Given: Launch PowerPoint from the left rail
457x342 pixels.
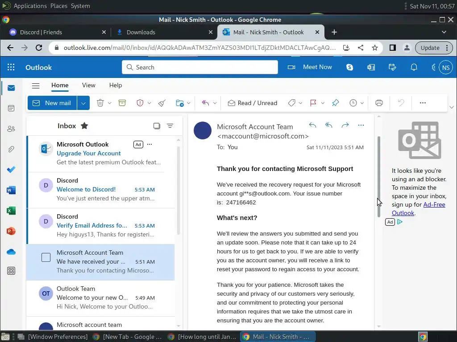Looking at the screenshot, I should tap(11, 231).
